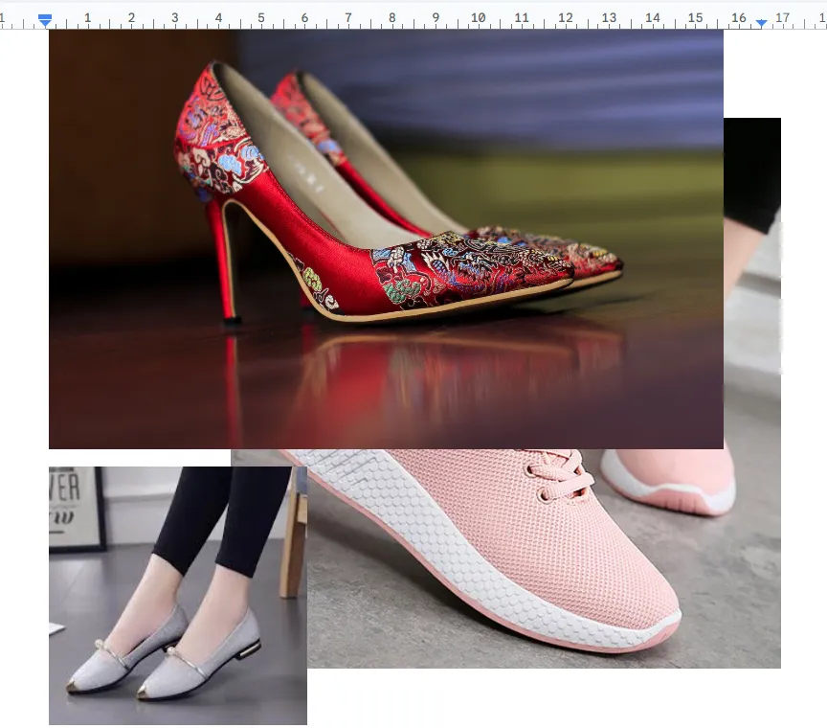Click the ruler at the 2 mark

(x=131, y=17)
